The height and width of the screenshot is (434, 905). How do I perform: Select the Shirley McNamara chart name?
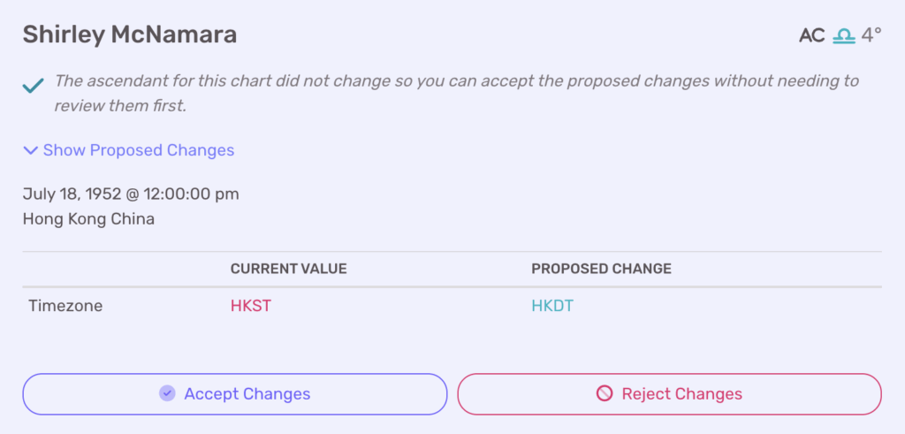pos(130,35)
